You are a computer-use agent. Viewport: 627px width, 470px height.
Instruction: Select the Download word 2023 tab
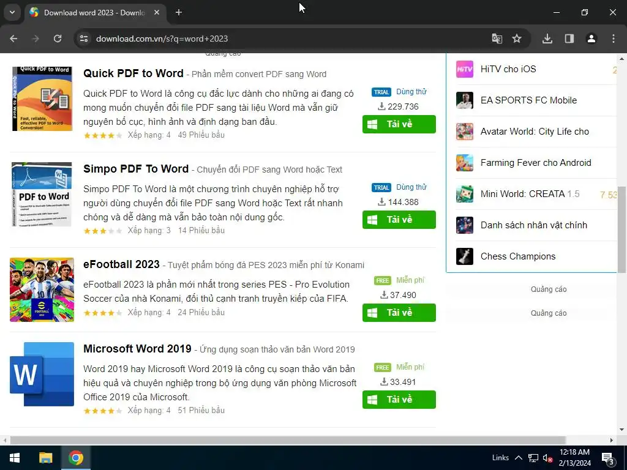click(94, 12)
